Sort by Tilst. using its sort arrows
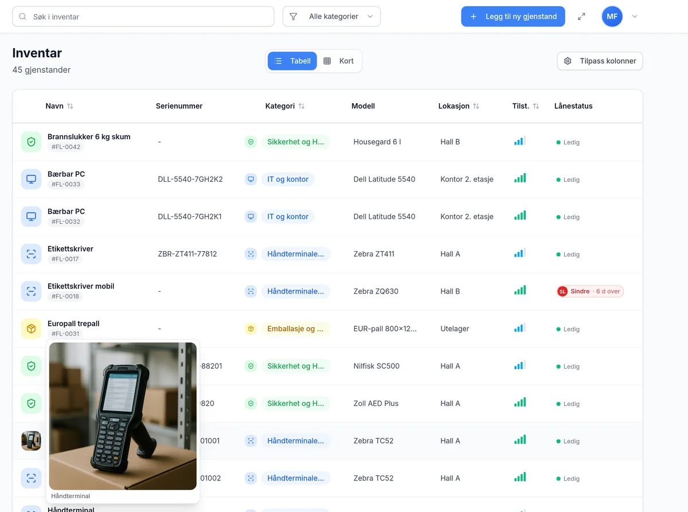Screen dimensions: 688x512 point(536,106)
